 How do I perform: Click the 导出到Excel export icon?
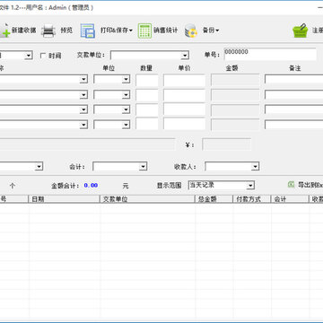[291, 185]
